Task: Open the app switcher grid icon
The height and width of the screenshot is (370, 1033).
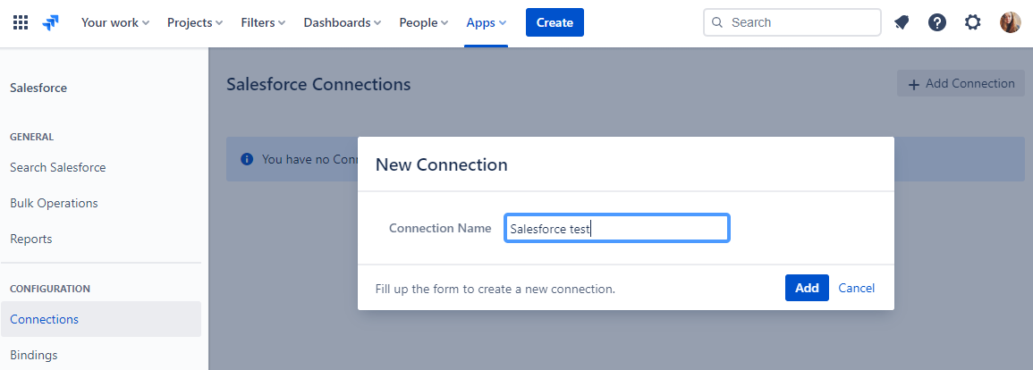Action: click(x=21, y=22)
